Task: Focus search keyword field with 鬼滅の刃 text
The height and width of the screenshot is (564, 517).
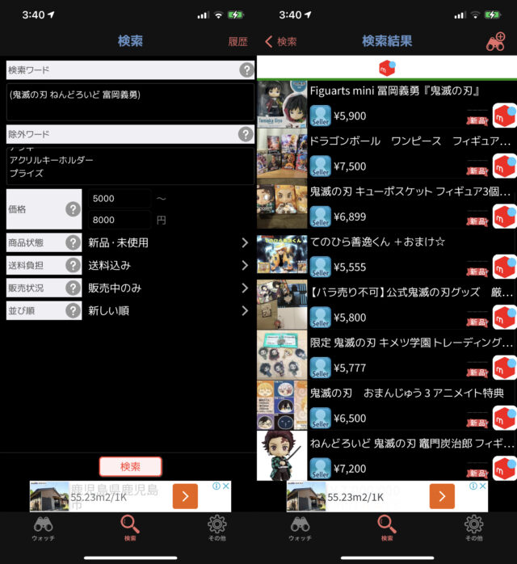Action: (130, 102)
